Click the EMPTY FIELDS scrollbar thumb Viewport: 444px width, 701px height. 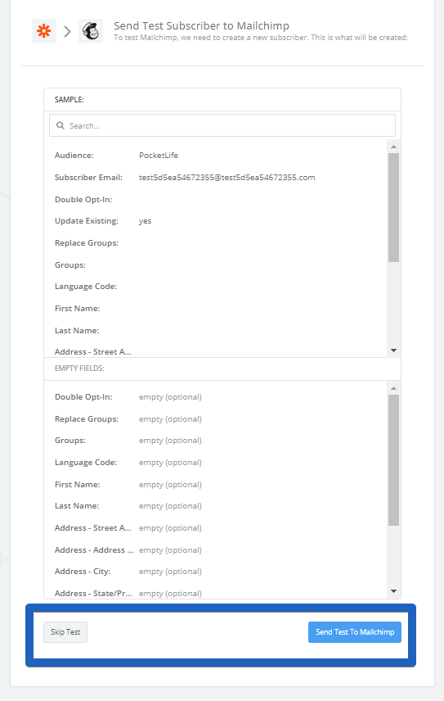[393, 460]
